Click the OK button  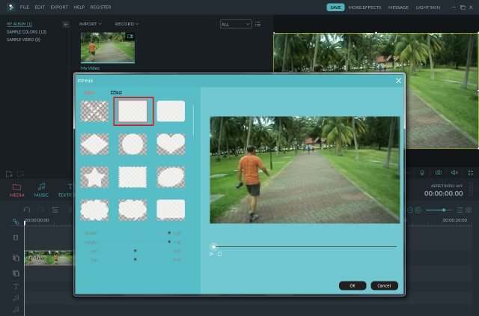(x=352, y=285)
